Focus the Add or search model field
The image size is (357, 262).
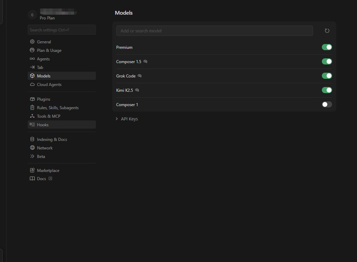coord(214,31)
